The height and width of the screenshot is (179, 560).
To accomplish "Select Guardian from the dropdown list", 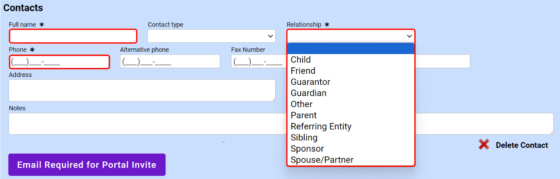I will click(x=309, y=93).
